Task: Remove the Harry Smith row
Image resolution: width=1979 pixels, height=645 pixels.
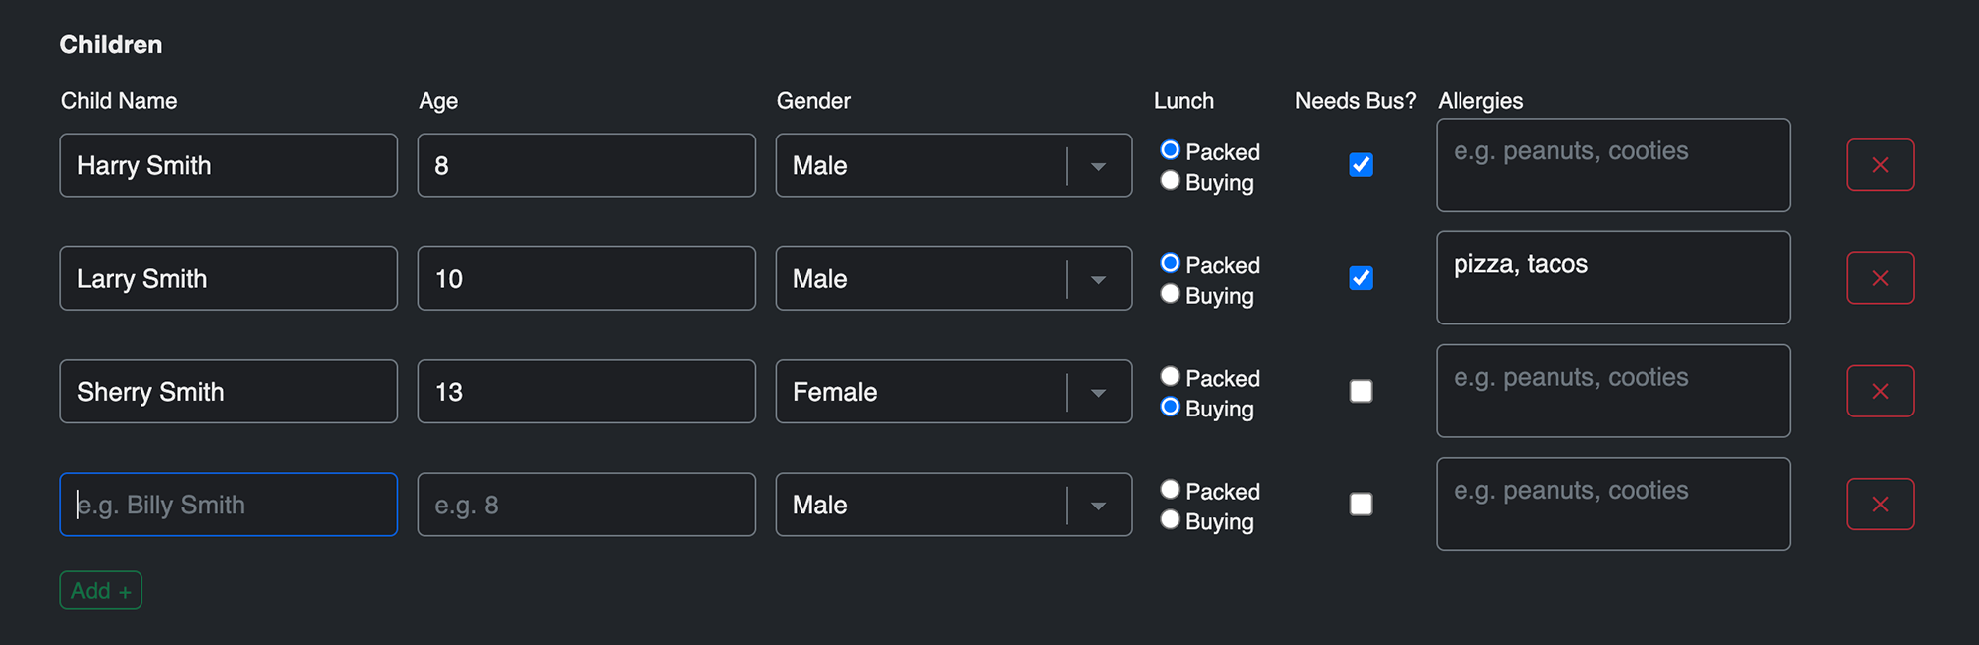Action: click(x=1880, y=165)
